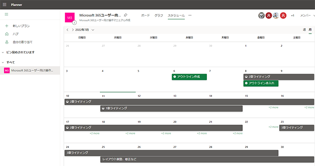Click third member avatar photo

pos(276,16)
